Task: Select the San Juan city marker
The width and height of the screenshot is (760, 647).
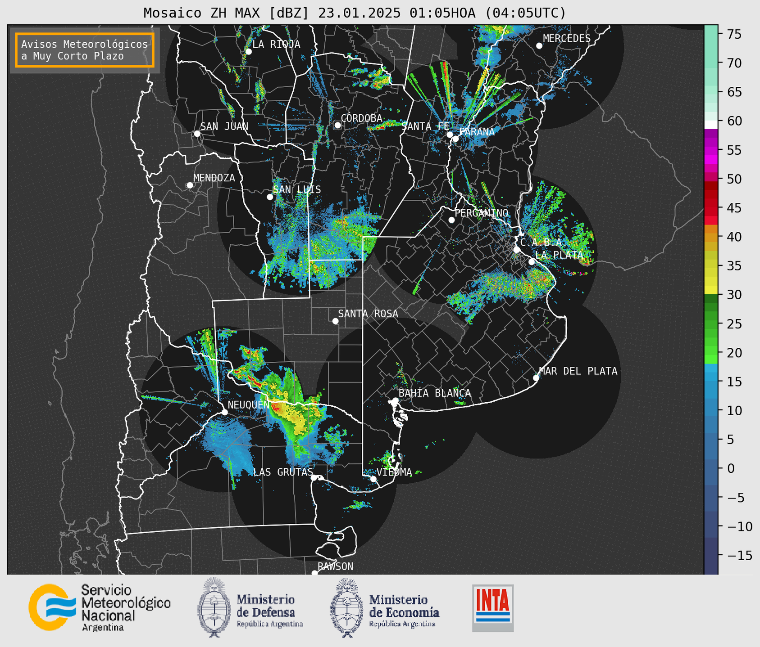Action: (x=197, y=134)
